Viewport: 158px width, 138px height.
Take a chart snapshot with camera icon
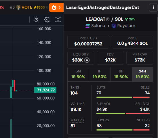[x=58, y=20]
